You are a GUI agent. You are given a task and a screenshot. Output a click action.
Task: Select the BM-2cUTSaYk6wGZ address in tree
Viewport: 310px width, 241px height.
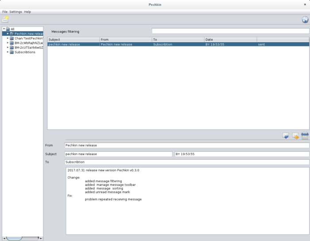pyautogui.click(x=29, y=48)
